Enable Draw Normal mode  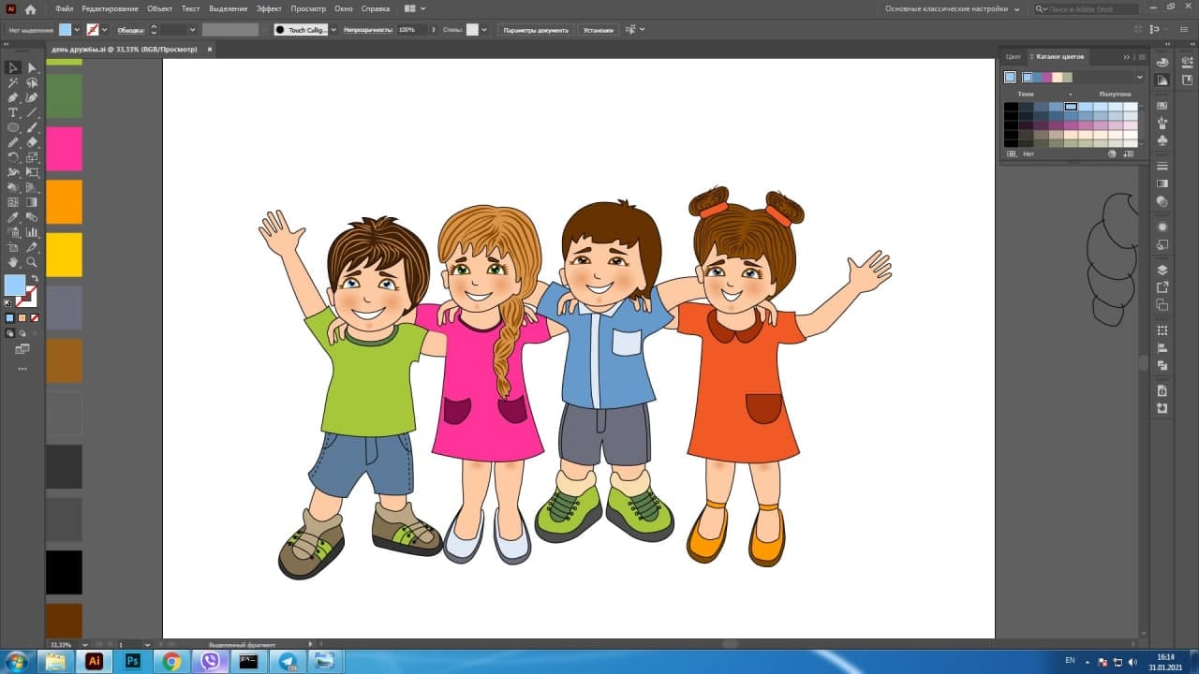(9, 332)
